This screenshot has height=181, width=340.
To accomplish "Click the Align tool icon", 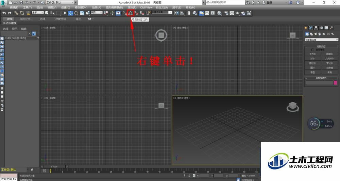I will pos(182,13).
